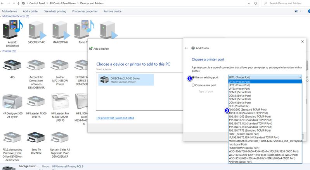
Task: Open Print server properties
Action: click(x=85, y=11)
